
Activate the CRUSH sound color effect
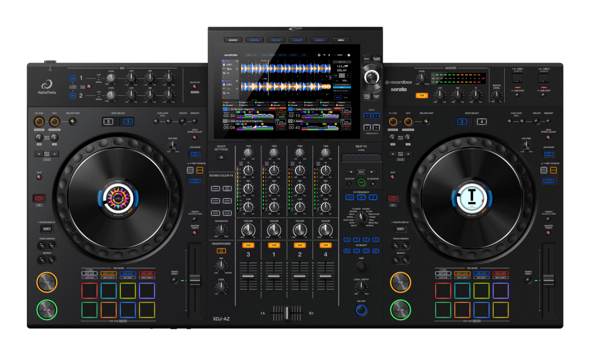tap(216, 201)
